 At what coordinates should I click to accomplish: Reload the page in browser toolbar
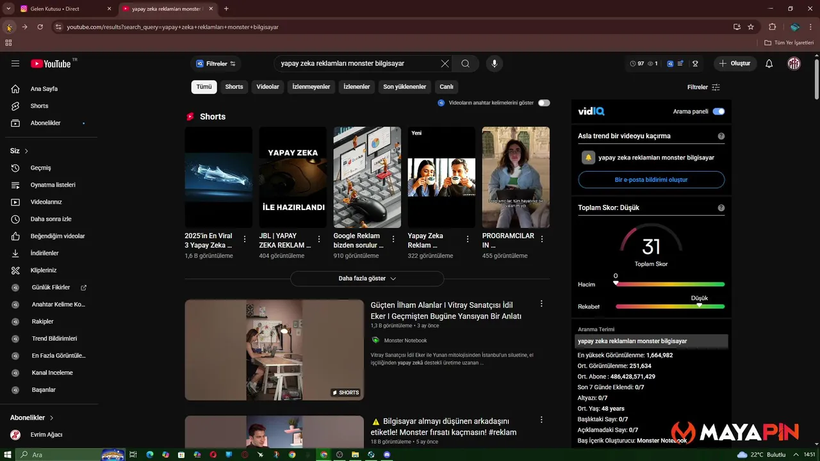pyautogui.click(x=40, y=27)
